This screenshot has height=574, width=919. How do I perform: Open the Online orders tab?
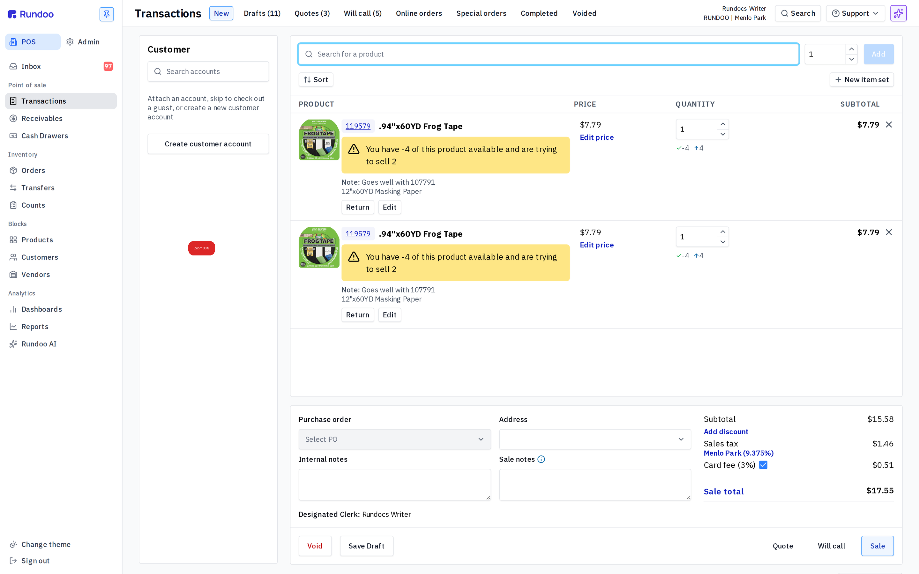point(419,13)
